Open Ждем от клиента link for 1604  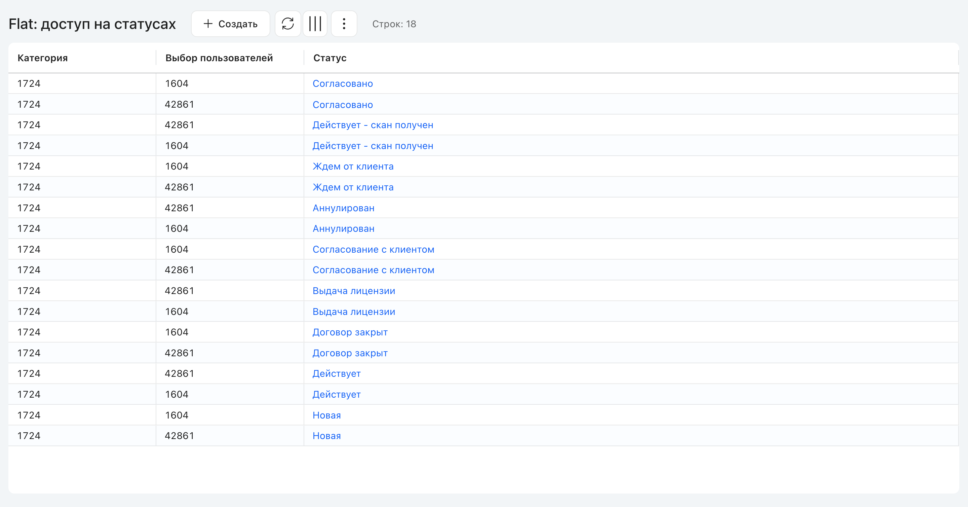pyautogui.click(x=353, y=166)
